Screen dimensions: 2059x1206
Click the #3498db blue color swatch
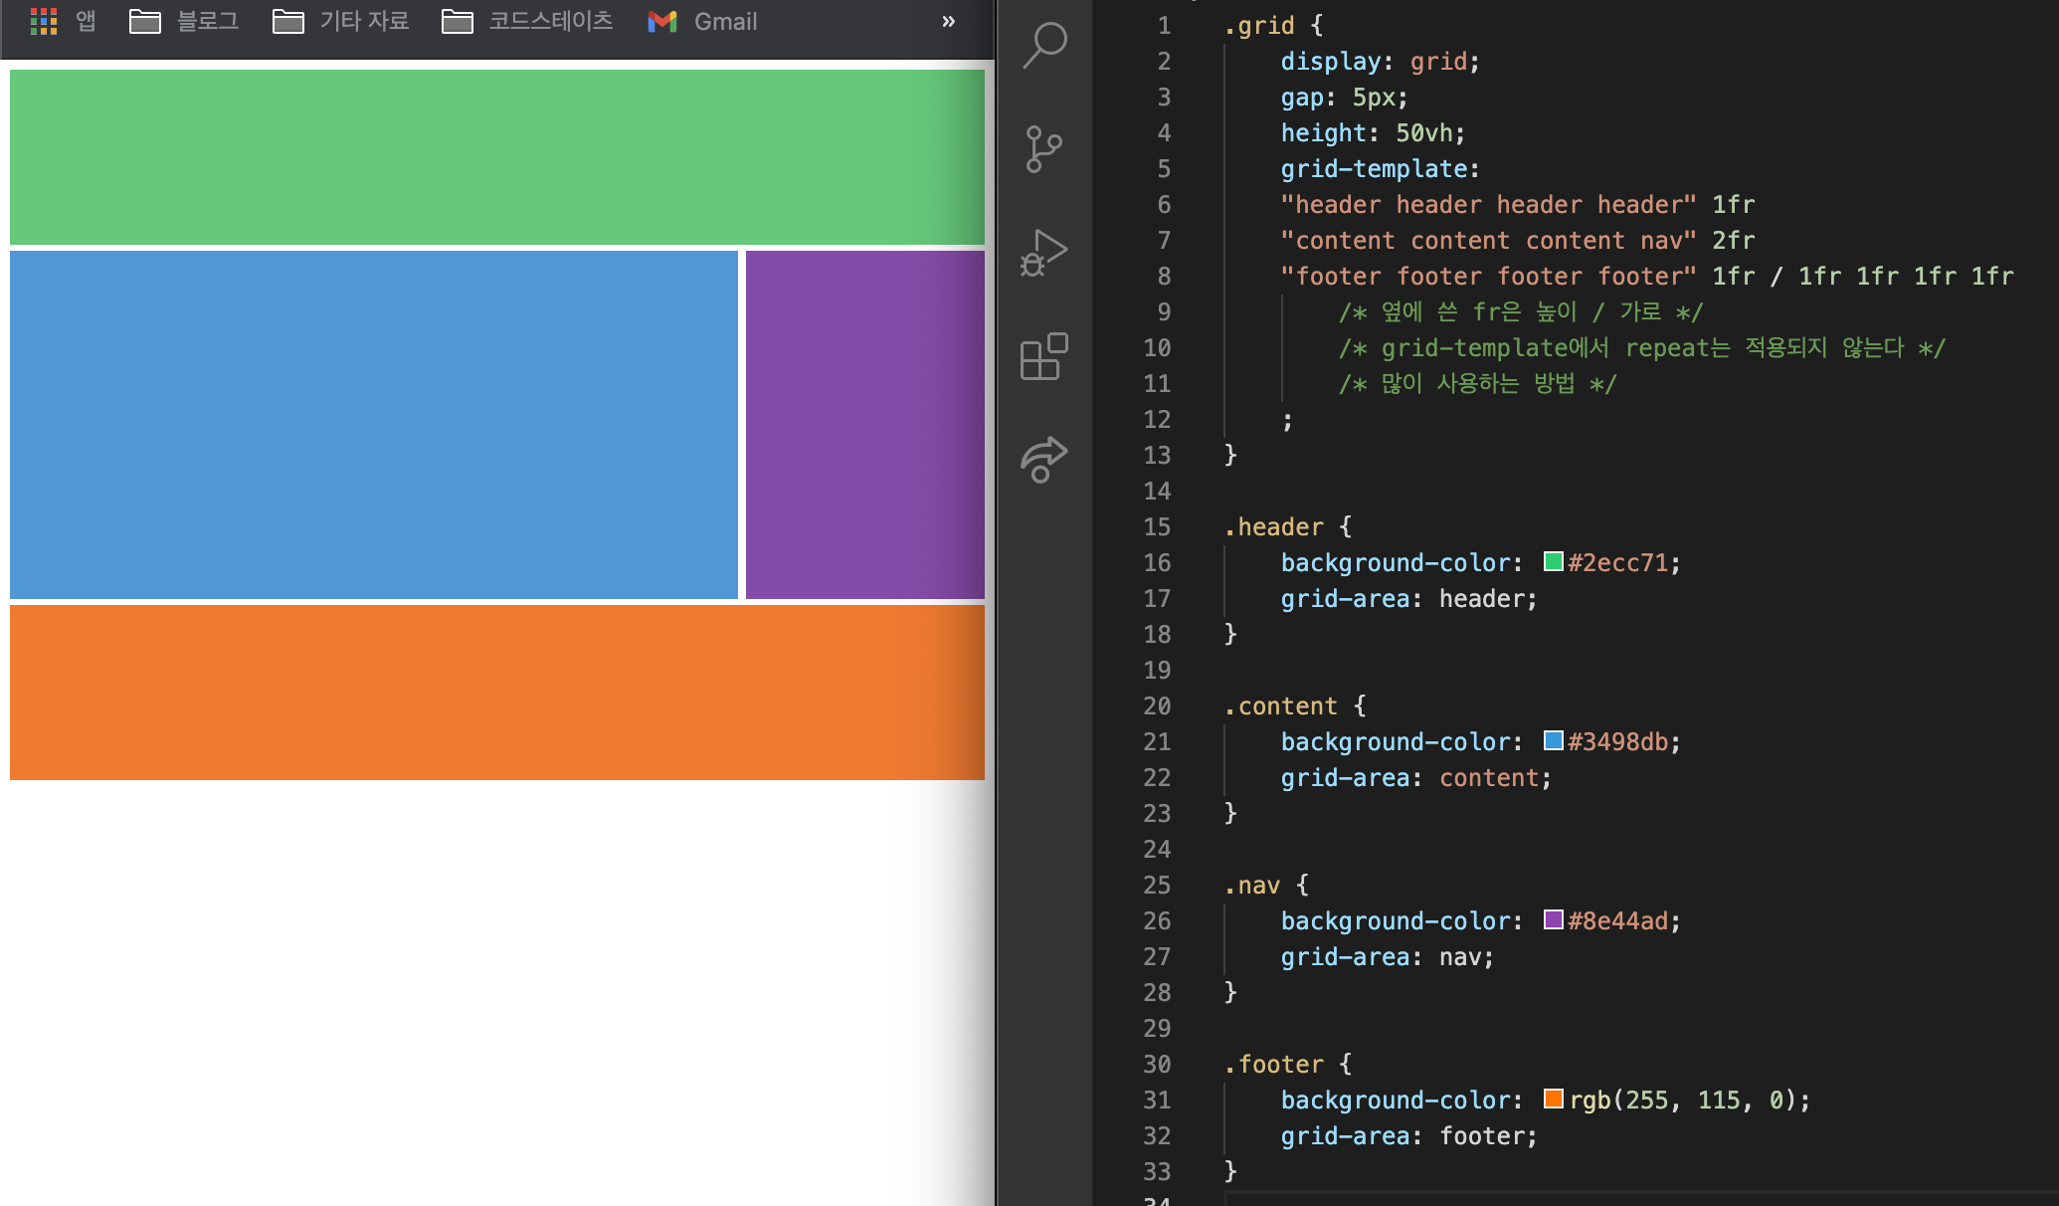coord(1553,740)
